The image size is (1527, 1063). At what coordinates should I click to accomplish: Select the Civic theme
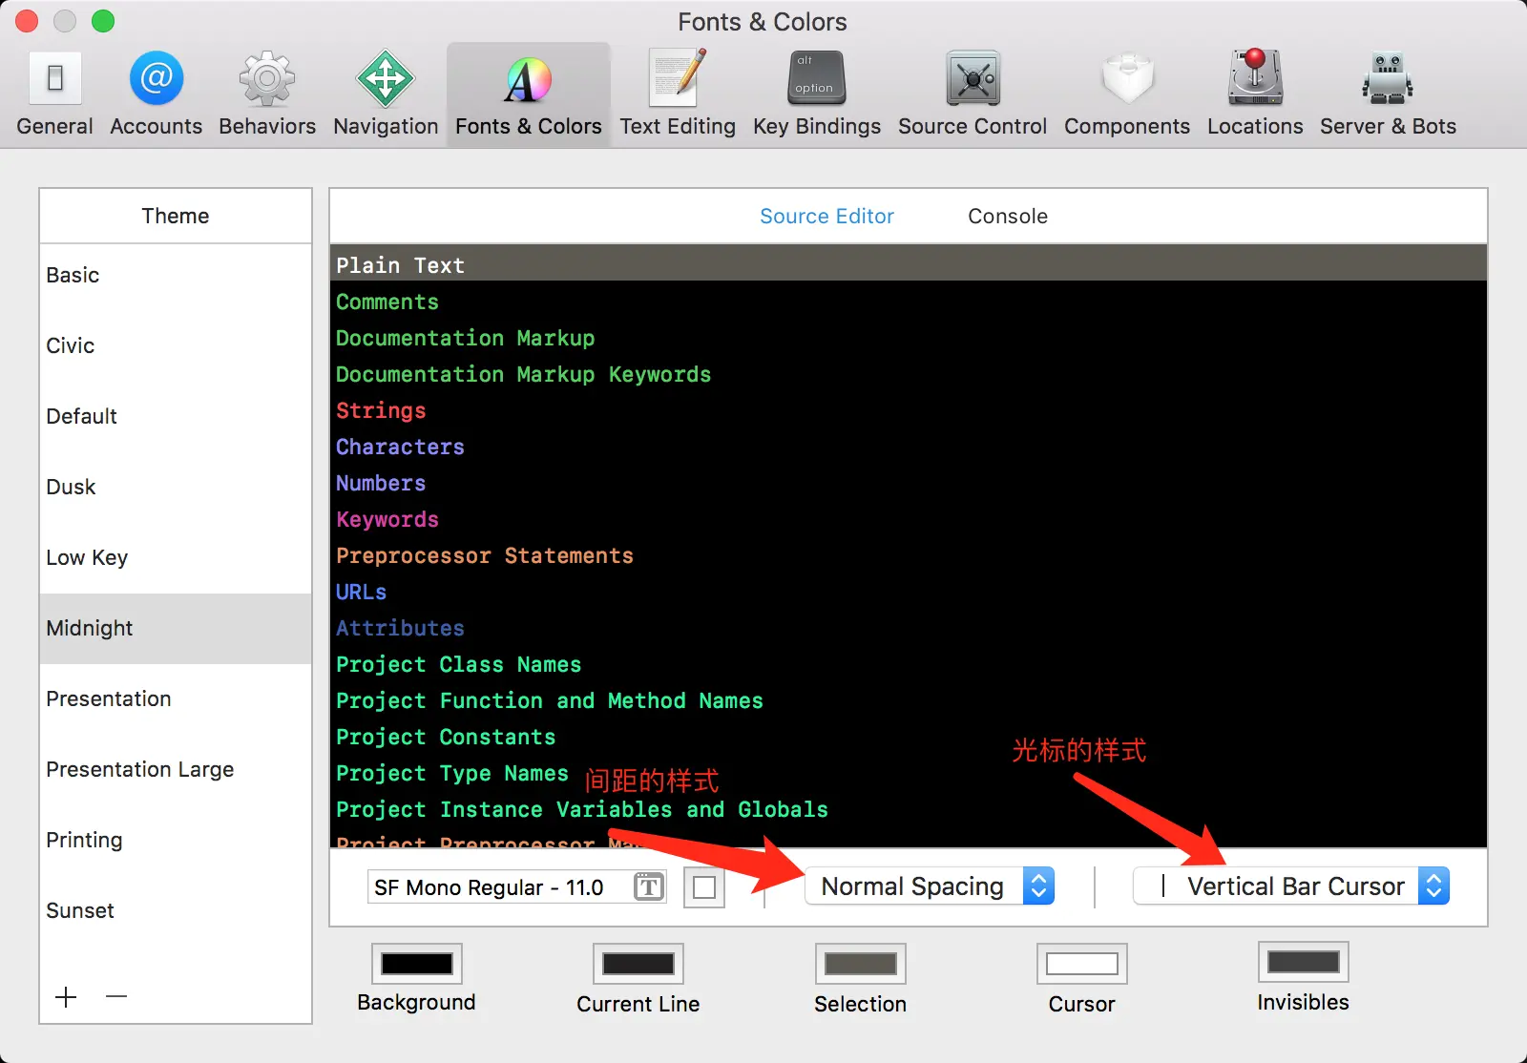pyautogui.click(x=176, y=345)
